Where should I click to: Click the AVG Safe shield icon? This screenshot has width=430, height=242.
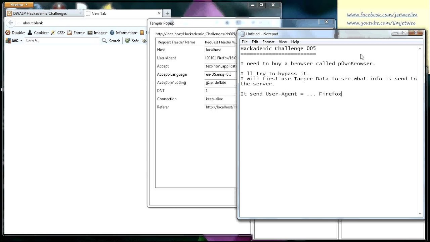(x=128, y=40)
